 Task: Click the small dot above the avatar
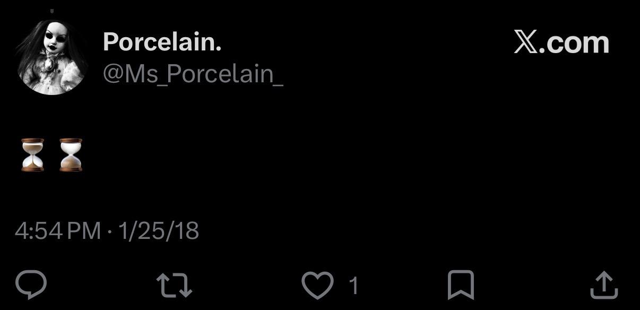[52, 11]
